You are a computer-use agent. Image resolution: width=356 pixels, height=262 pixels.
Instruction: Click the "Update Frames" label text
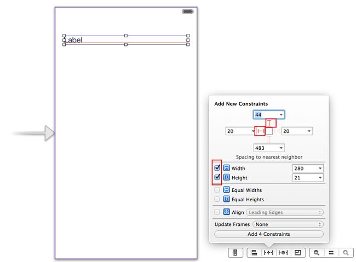232,224
